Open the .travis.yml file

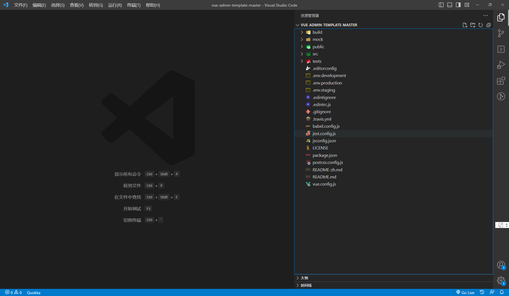[394, 119]
